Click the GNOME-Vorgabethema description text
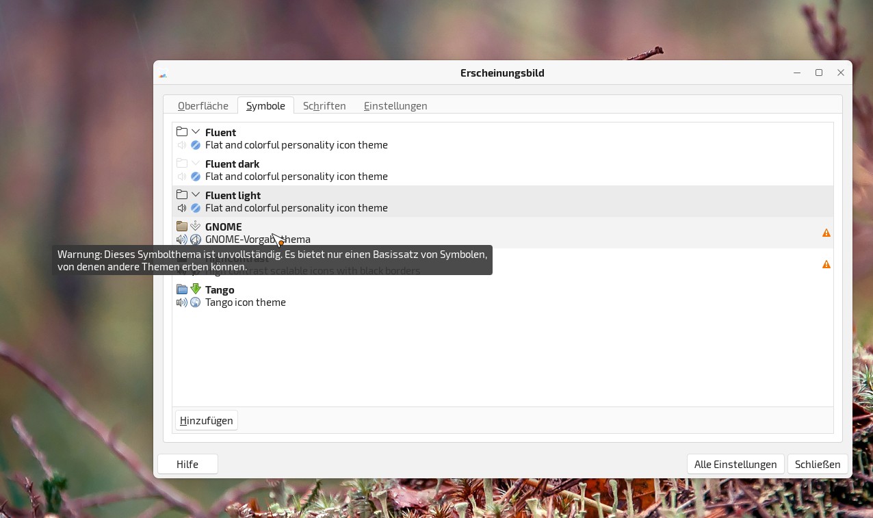 pos(258,239)
